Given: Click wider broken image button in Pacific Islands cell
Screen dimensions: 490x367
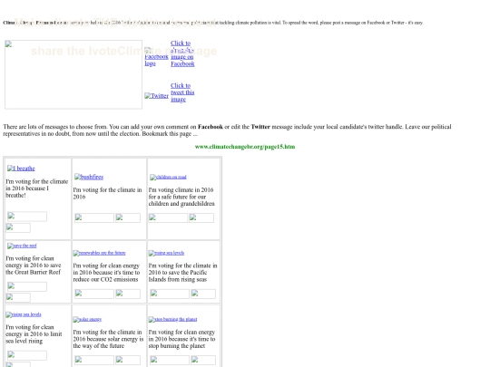Looking at the screenshot, I should (170, 294).
